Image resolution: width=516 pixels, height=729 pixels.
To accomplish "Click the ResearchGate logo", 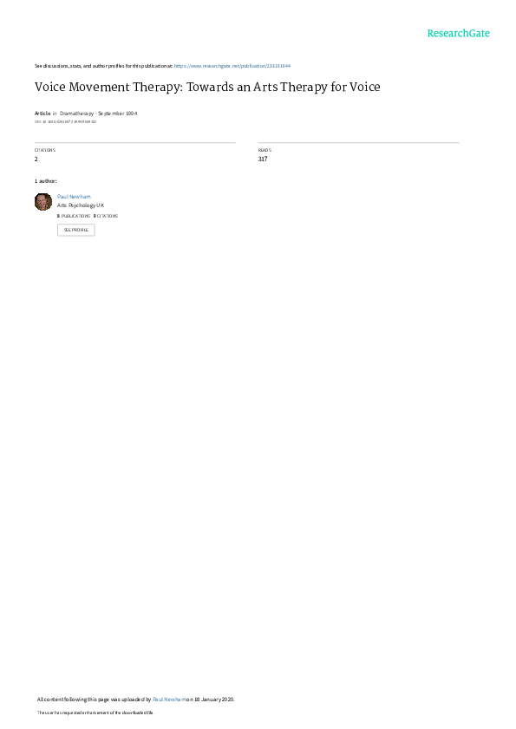I will (x=458, y=33).
